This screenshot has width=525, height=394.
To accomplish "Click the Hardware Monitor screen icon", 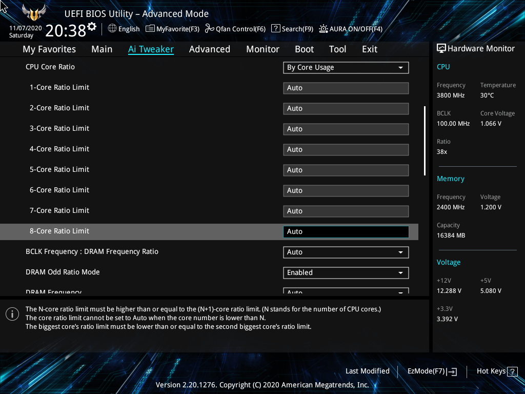I will [441, 49].
